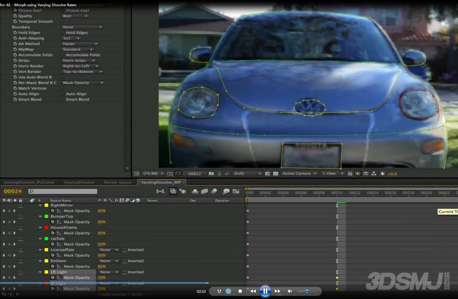The width and height of the screenshot is (458, 299).
Task: Open the grid and guide options icon
Action: [170, 173]
